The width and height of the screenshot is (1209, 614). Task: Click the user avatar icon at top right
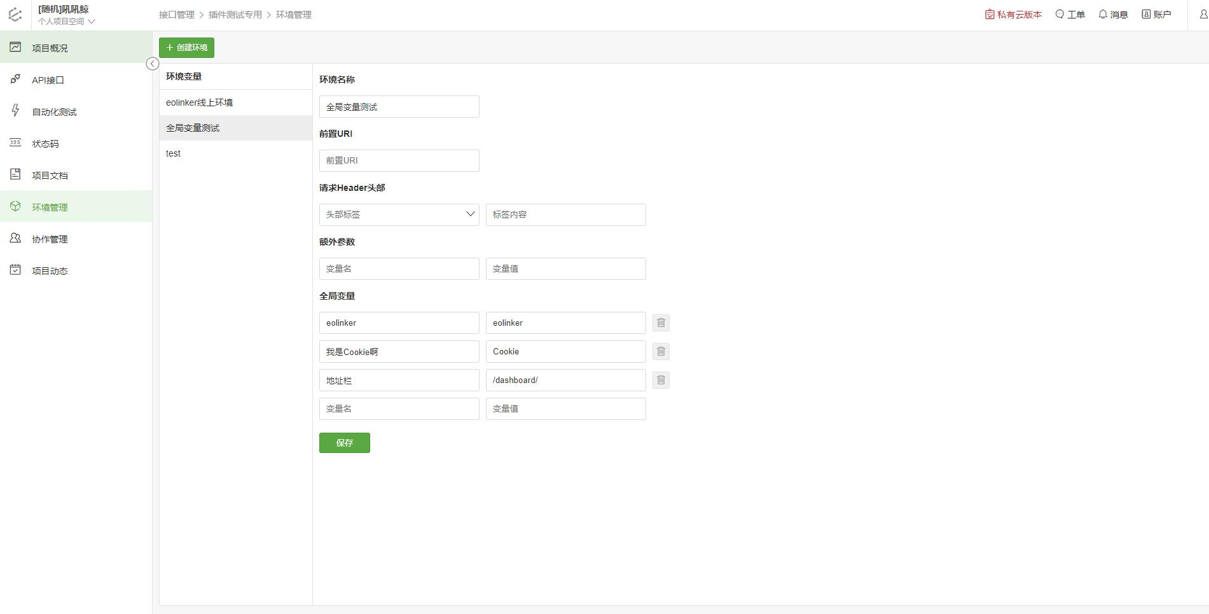[1203, 14]
